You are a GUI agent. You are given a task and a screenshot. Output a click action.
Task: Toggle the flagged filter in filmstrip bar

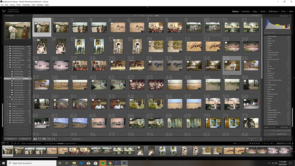[x=240, y=143]
